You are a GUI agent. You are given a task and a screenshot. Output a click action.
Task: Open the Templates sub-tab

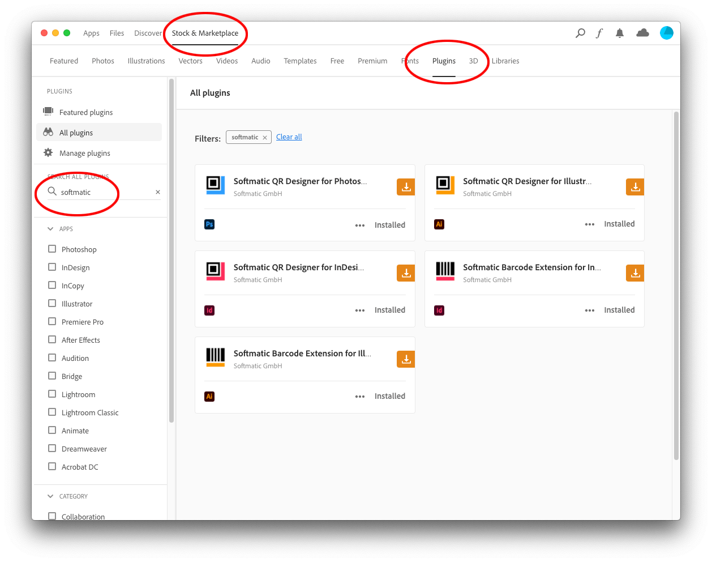[300, 61]
